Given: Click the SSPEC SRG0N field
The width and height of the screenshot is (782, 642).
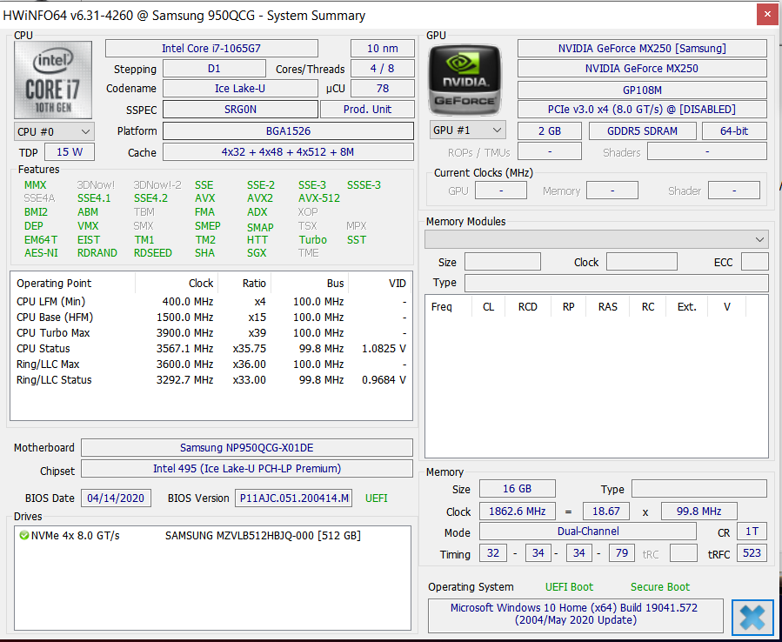Looking at the screenshot, I should click(240, 110).
